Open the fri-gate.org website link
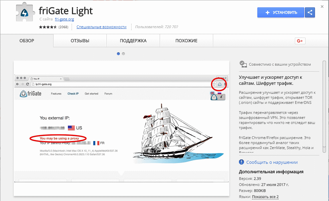This screenshot has width=329, height=201. click(64, 19)
